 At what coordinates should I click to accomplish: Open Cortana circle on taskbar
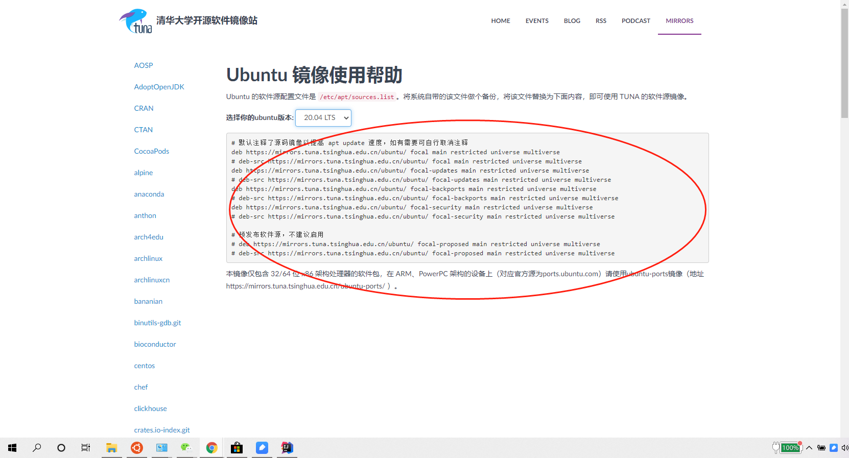(x=61, y=448)
